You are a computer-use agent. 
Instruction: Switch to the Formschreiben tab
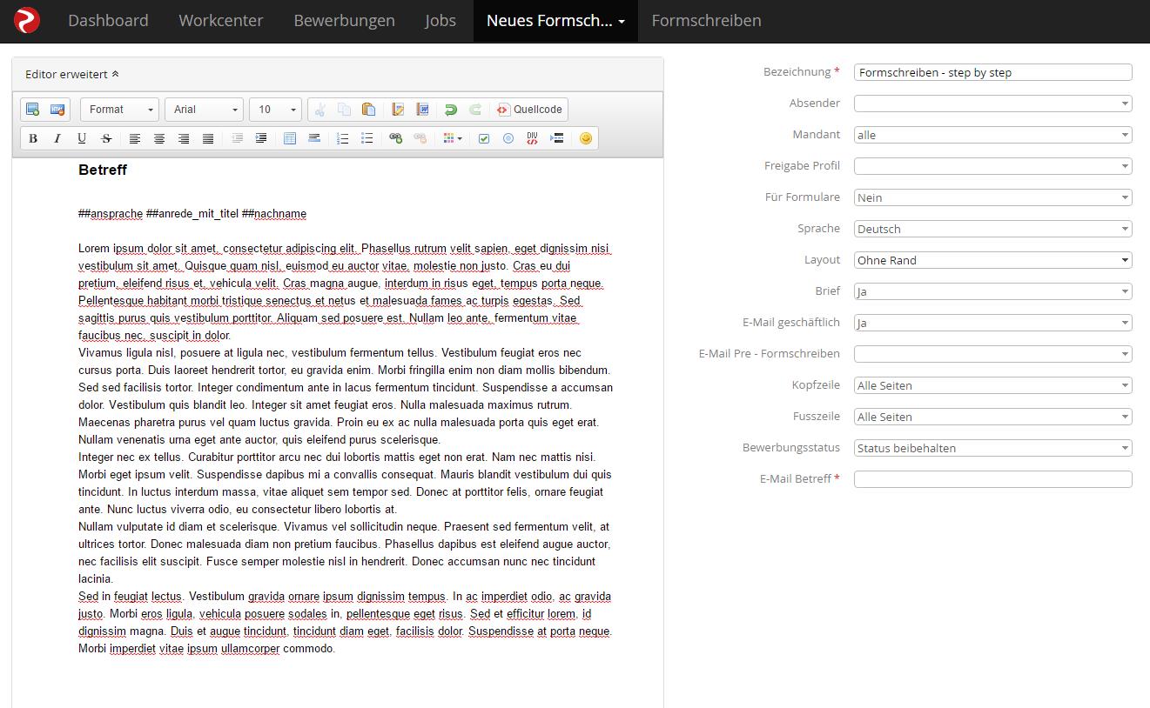706,21
